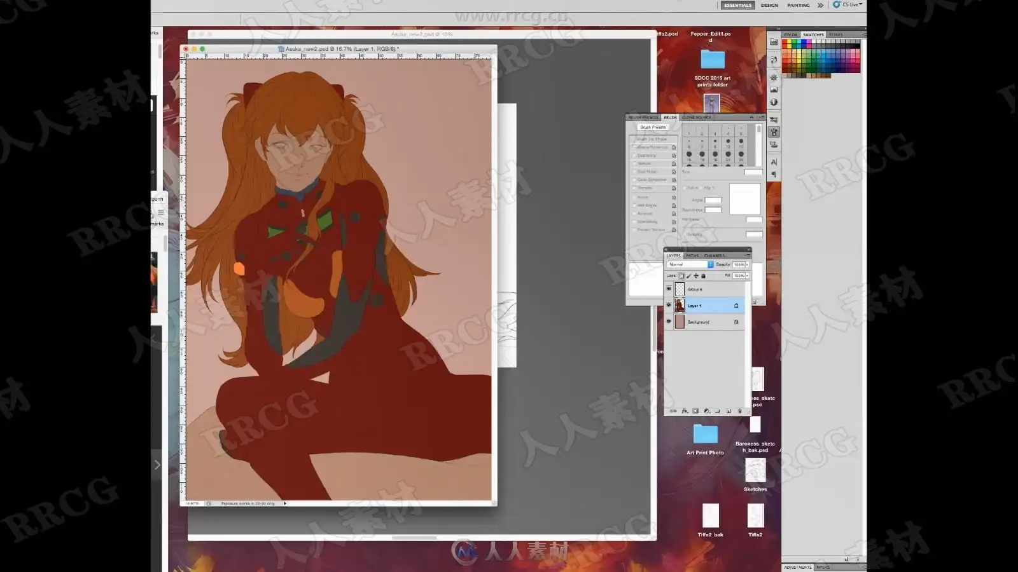Image resolution: width=1018 pixels, height=572 pixels.
Task: Hide Layer 1 using its eye icon
Action: coord(669,306)
